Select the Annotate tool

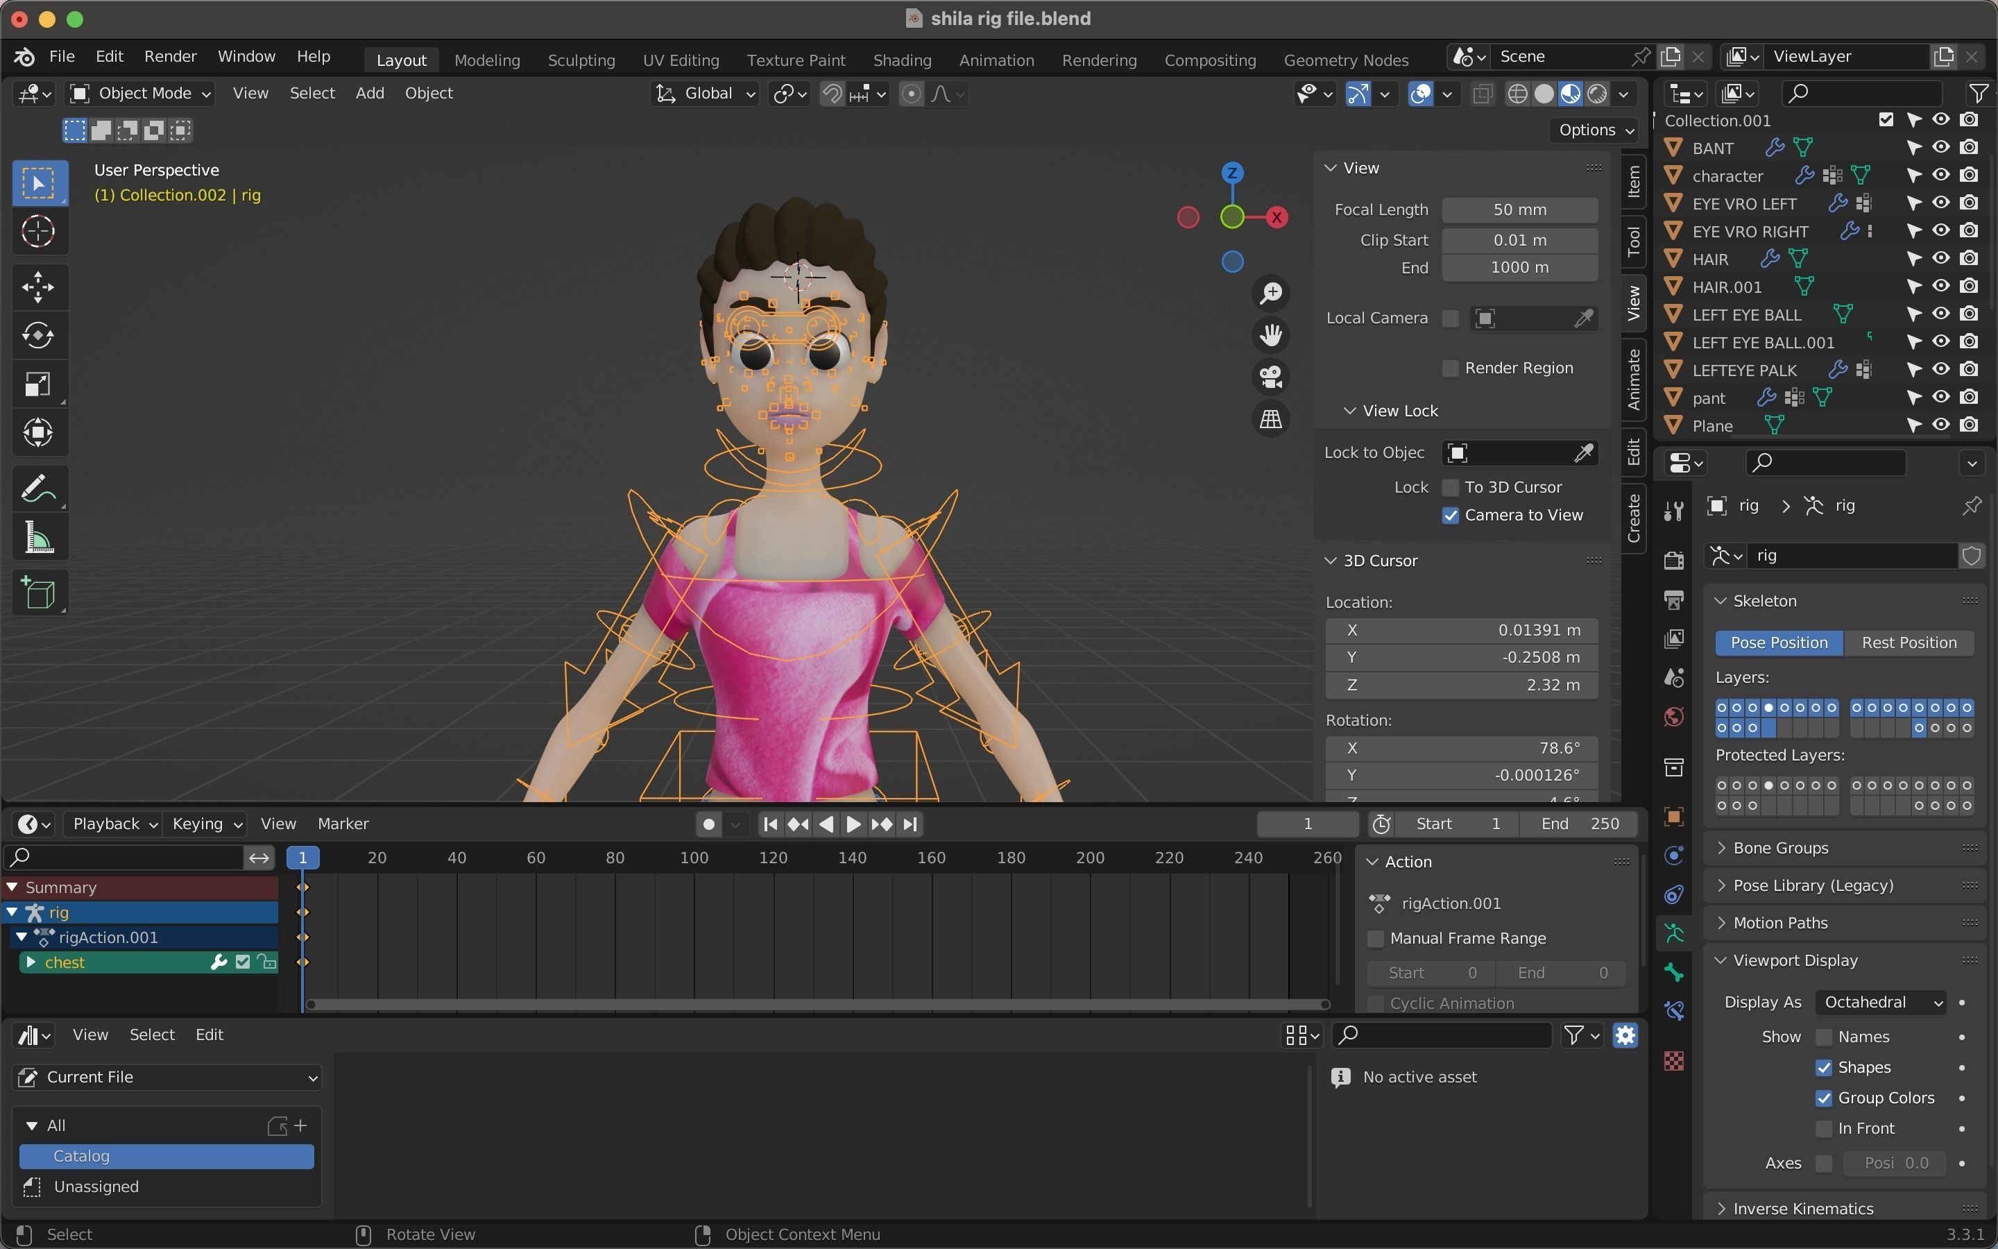tap(38, 488)
